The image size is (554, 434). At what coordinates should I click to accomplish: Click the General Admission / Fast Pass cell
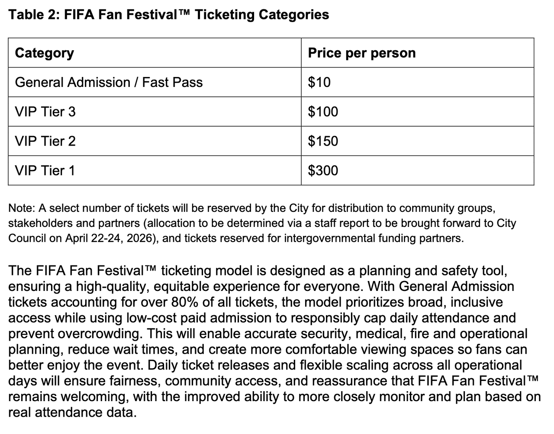(x=109, y=82)
